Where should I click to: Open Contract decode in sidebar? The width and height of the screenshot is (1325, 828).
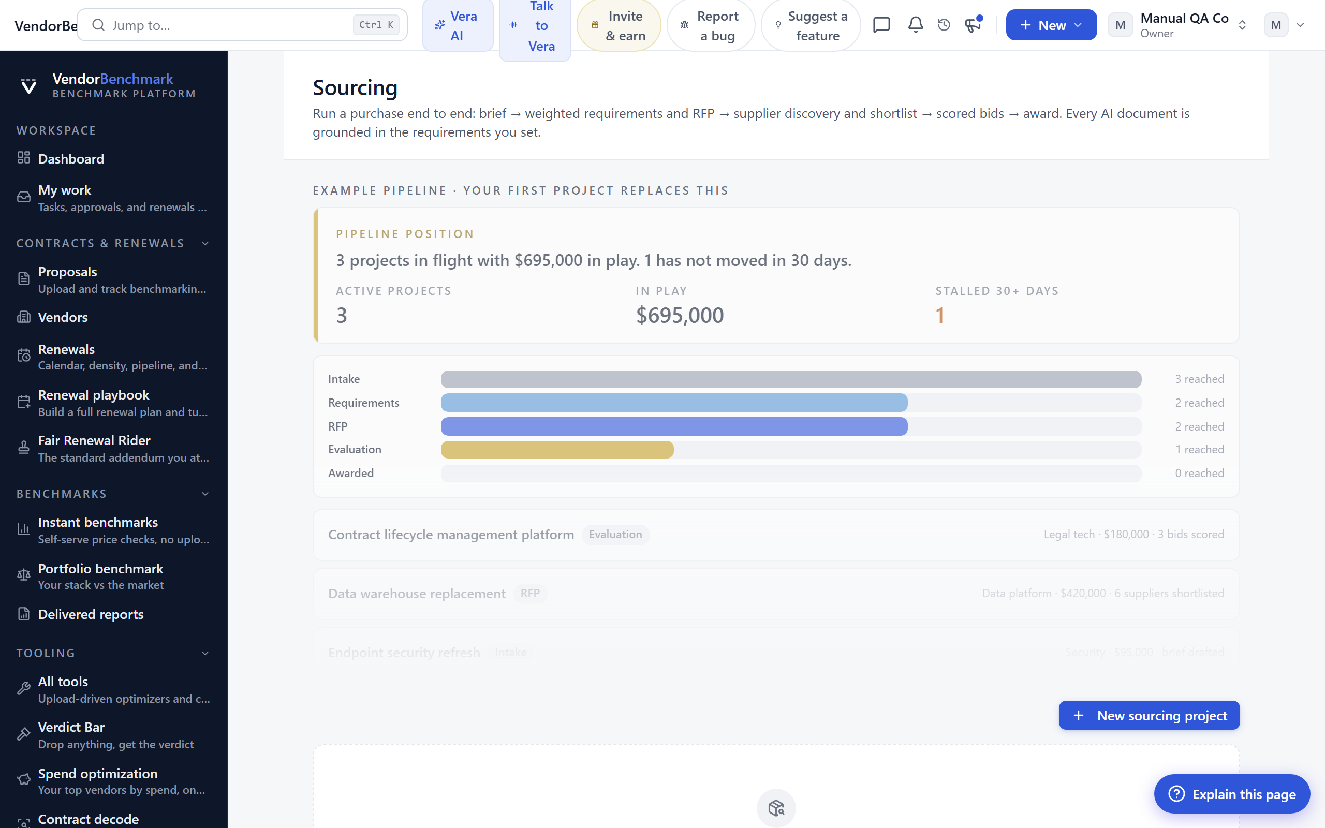114,819
